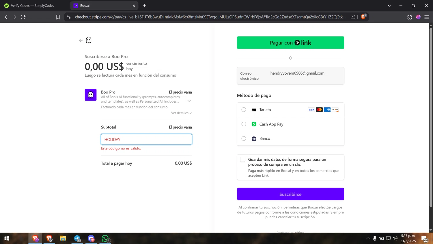433x244 pixels.
Task: View site information icon in address bar
Action: 69,17
